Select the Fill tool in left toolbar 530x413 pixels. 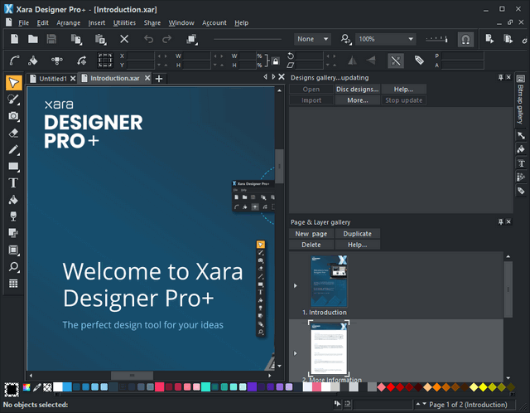13,200
